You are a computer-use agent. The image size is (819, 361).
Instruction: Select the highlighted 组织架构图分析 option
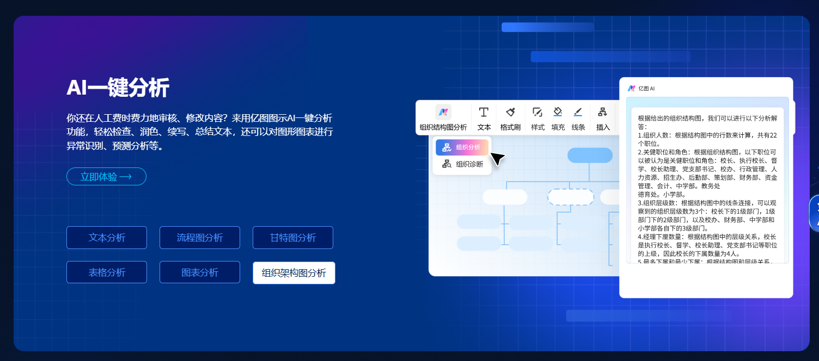tap(294, 273)
